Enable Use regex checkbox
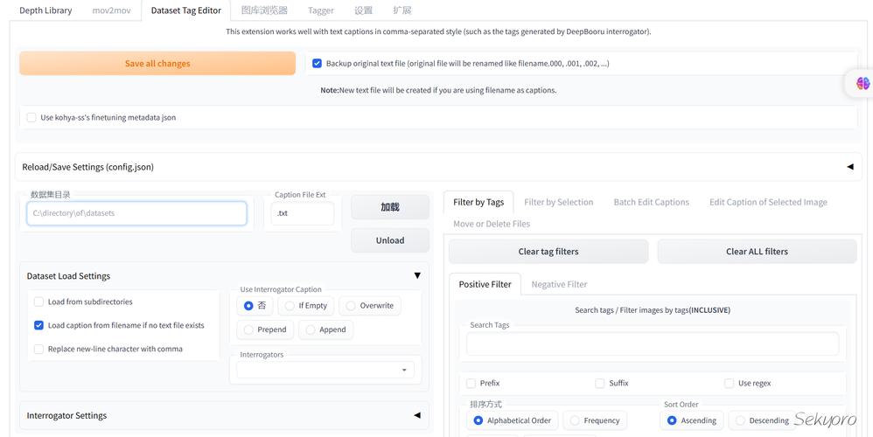The height and width of the screenshot is (437, 873). click(729, 383)
